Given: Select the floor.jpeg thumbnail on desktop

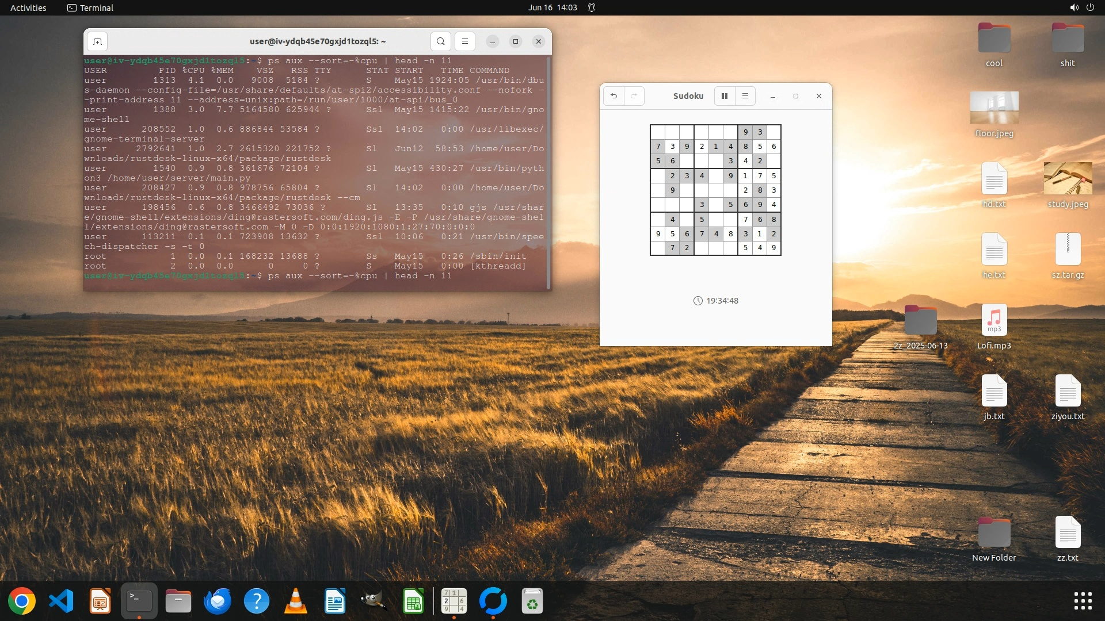Looking at the screenshot, I should [x=994, y=108].
